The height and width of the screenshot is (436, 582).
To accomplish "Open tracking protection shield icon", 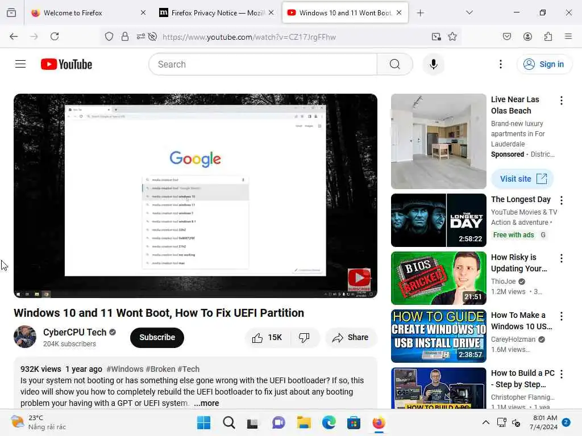I will pos(109,36).
